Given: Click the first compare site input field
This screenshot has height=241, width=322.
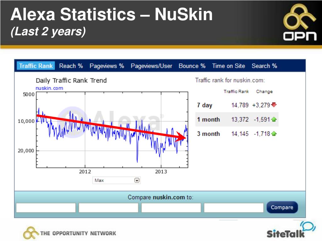Looking at the screenshot, I should pos(46,208).
